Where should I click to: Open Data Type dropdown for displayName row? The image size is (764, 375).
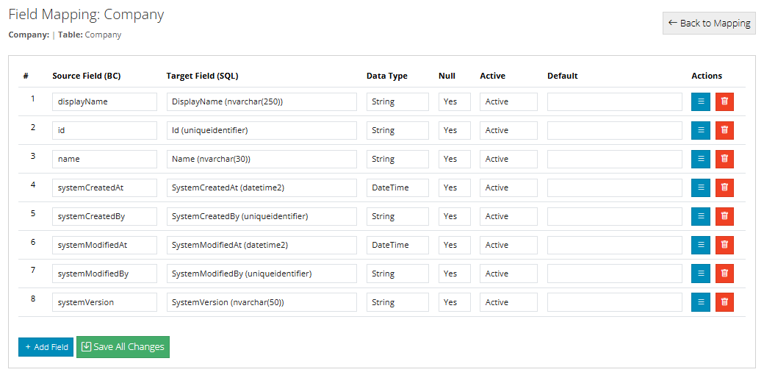pos(397,101)
